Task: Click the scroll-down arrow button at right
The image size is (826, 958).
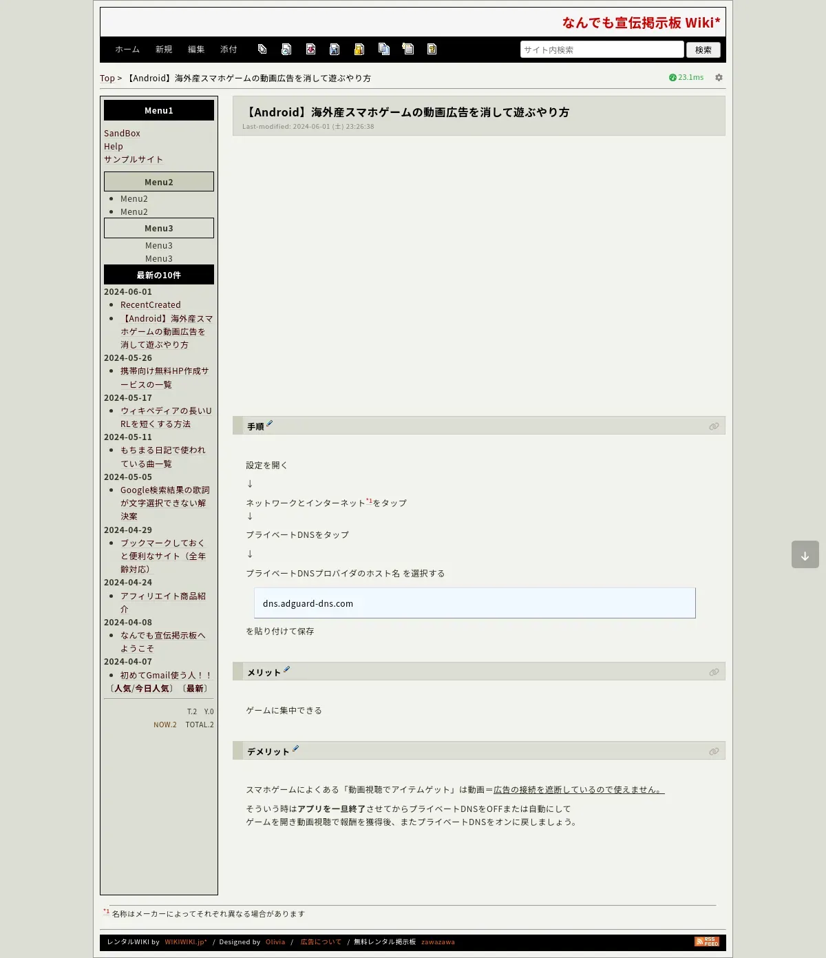Action: [805, 554]
